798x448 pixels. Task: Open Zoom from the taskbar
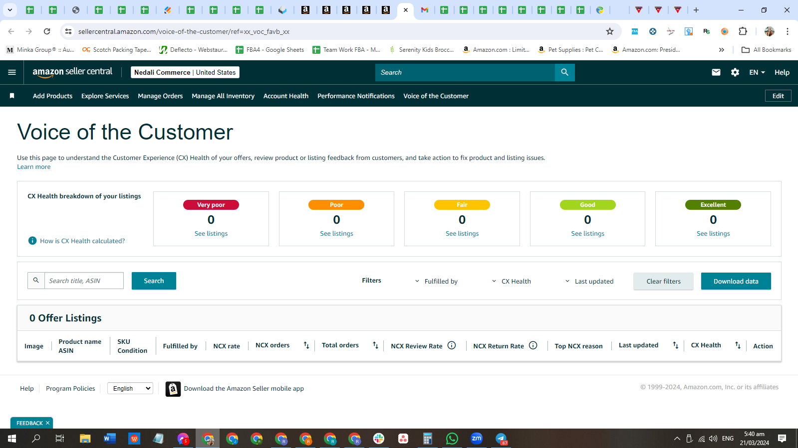pyautogui.click(x=477, y=439)
